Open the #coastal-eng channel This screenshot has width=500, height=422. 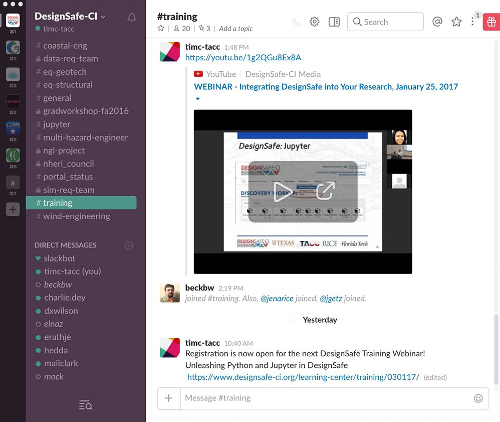(x=65, y=46)
